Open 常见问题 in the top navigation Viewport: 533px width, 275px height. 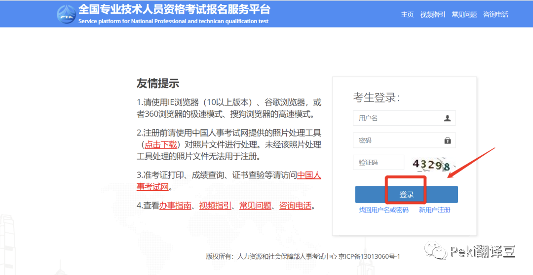pos(464,15)
